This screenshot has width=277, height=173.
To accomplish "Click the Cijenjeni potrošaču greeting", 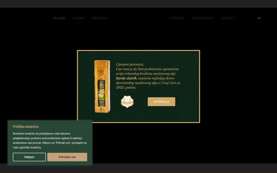I will pyautogui.click(x=130, y=65).
